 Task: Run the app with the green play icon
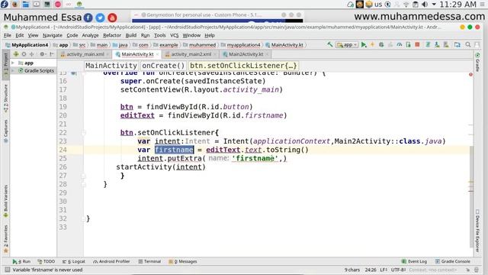pos(364,45)
